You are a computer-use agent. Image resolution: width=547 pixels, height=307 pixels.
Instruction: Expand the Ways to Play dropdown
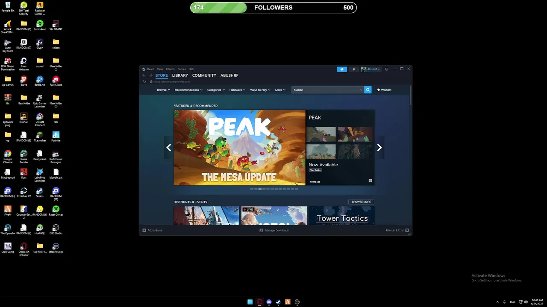point(260,90)
